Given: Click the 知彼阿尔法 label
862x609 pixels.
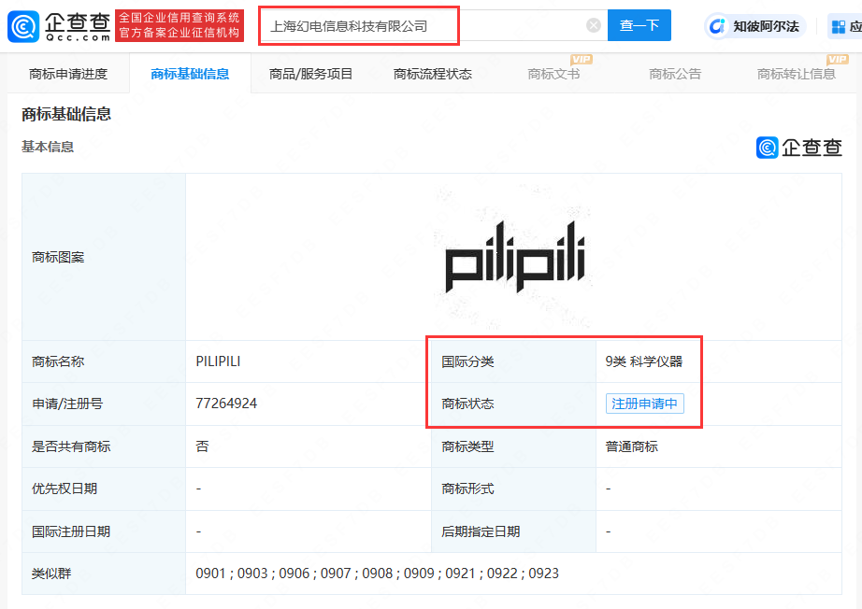Looking at the screenshot, I should pos(766,26).
